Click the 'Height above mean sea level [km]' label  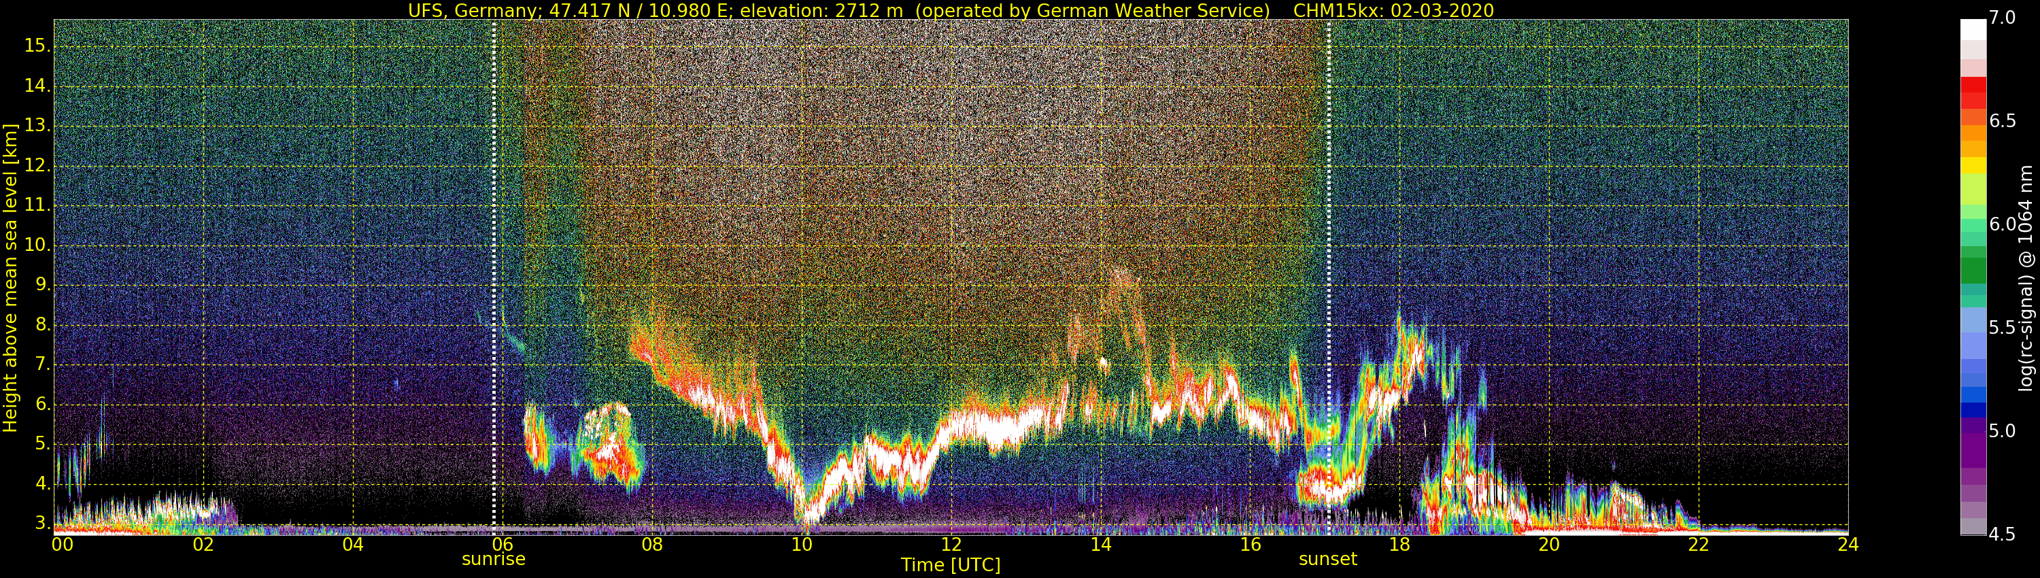pyautogui.click(x=10, y=277)
